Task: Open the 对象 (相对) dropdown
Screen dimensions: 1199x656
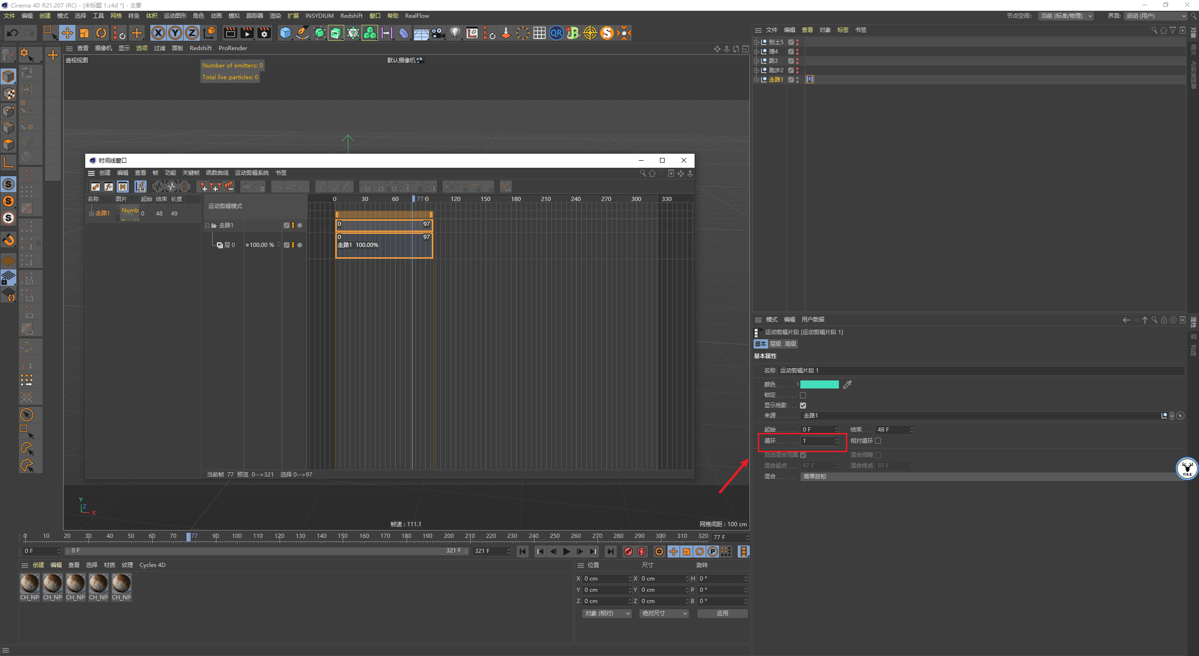Action: 607,613
